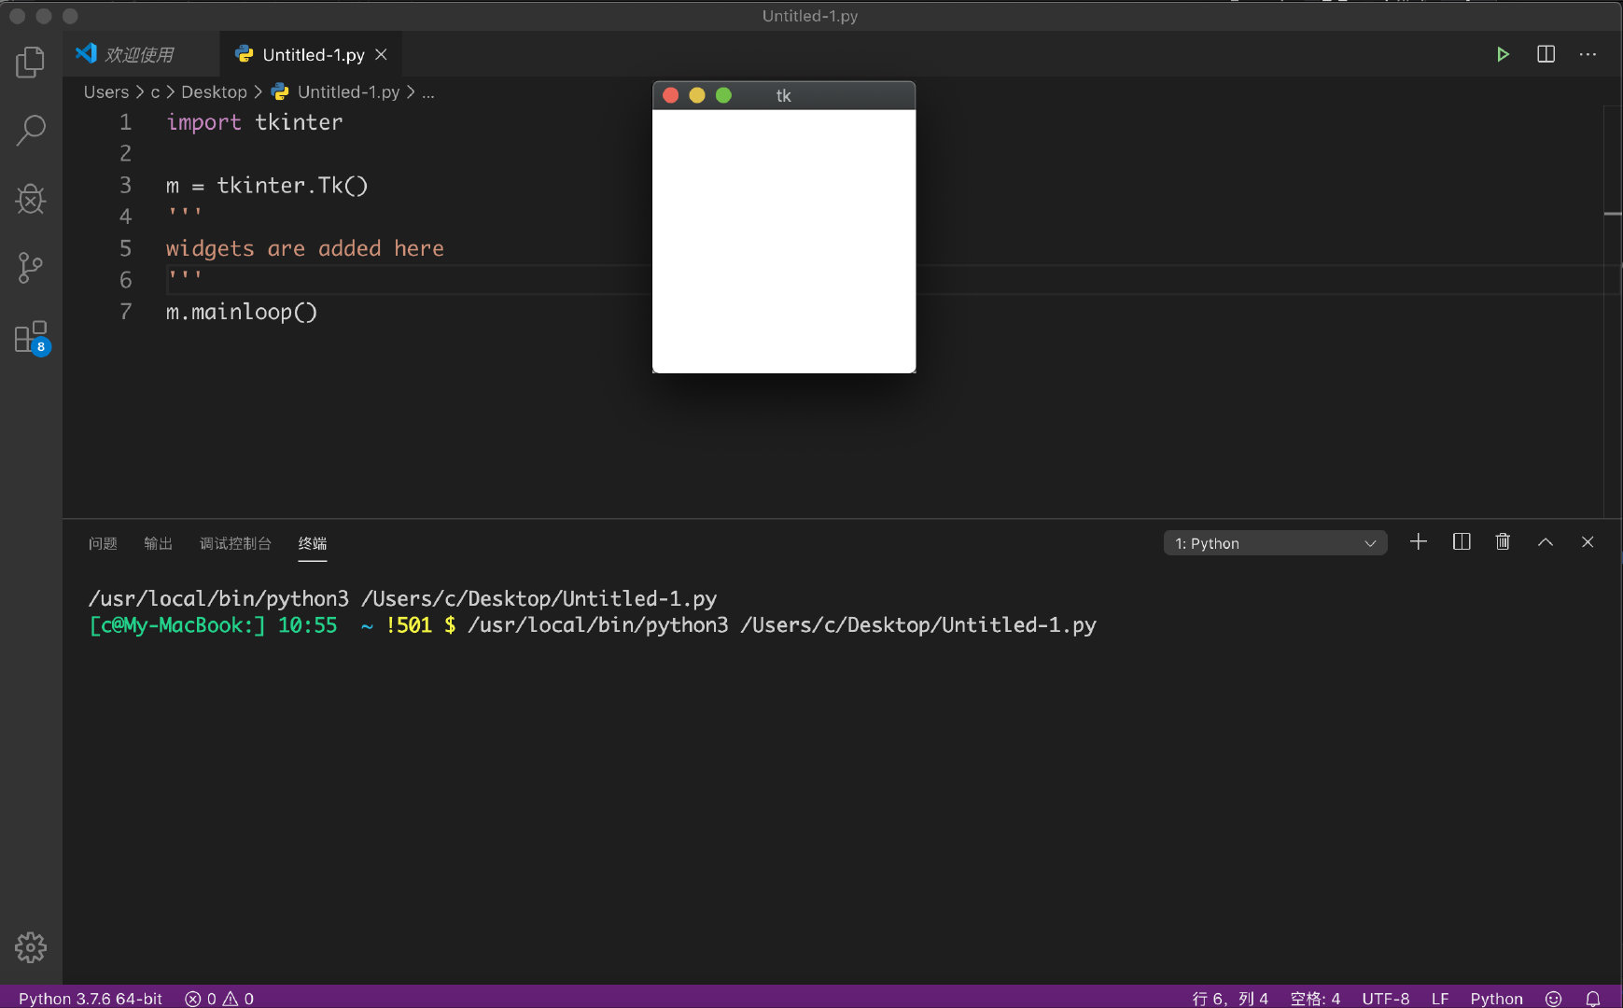This screenshot has width=1623, height=1008.
Task: Open the Debug view bug icon
Action: 30,199
